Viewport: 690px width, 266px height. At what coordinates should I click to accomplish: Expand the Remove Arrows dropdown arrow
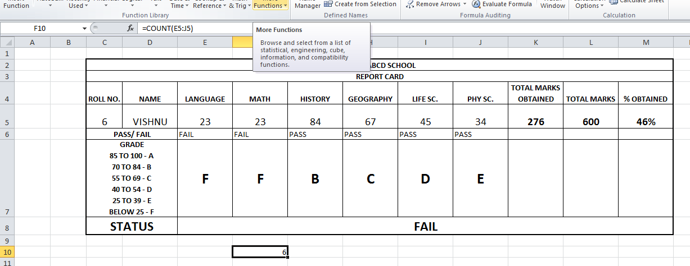pyautogui.click(x=464, y=4)
